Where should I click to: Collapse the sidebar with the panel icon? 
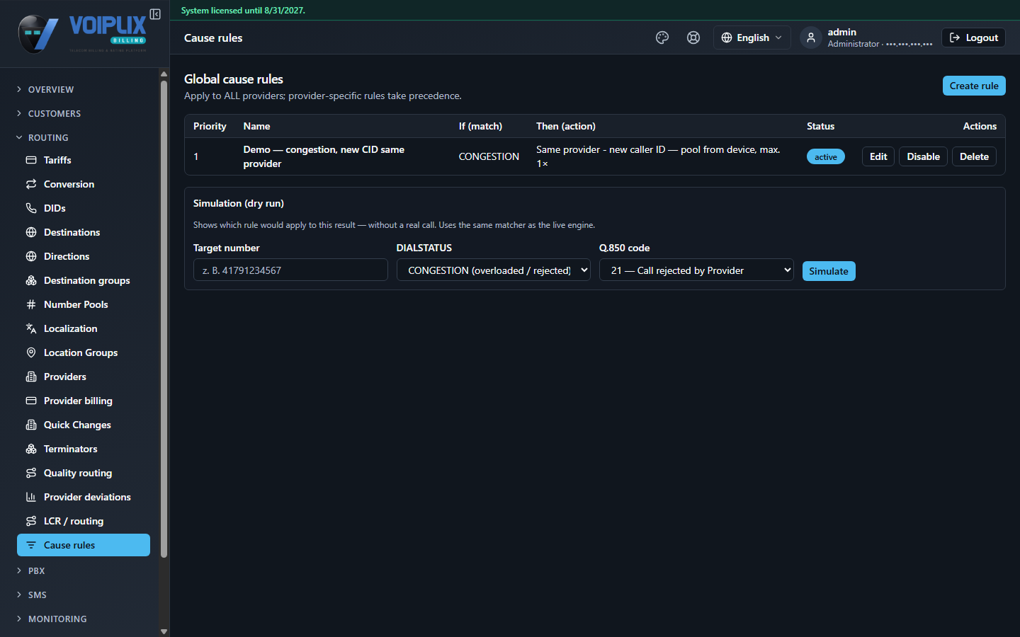tap(155, 14)
